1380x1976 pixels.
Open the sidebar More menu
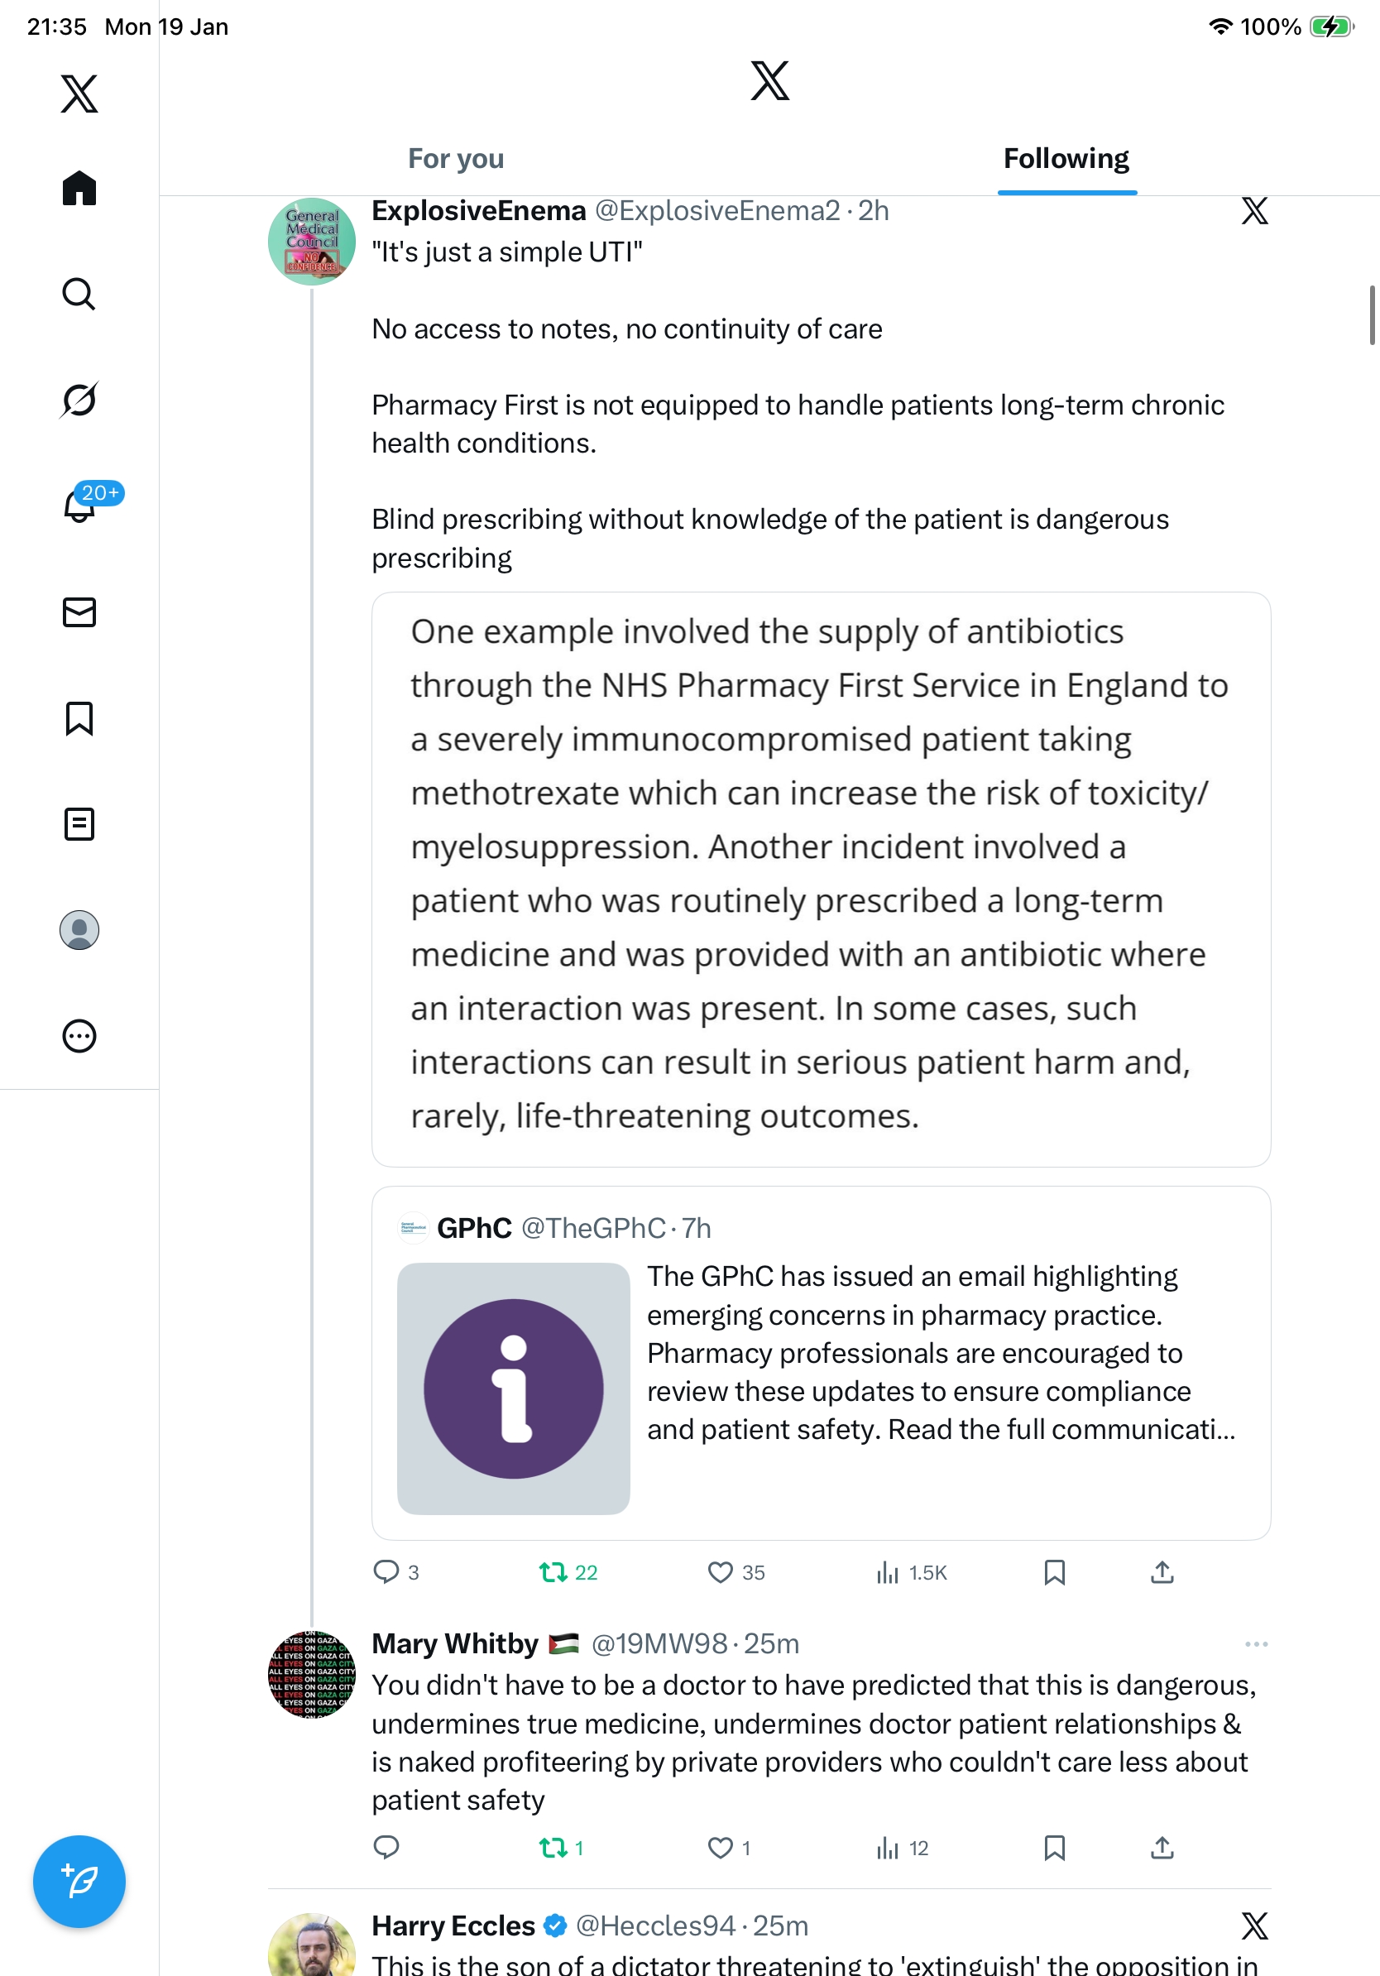pos(79,1036)
